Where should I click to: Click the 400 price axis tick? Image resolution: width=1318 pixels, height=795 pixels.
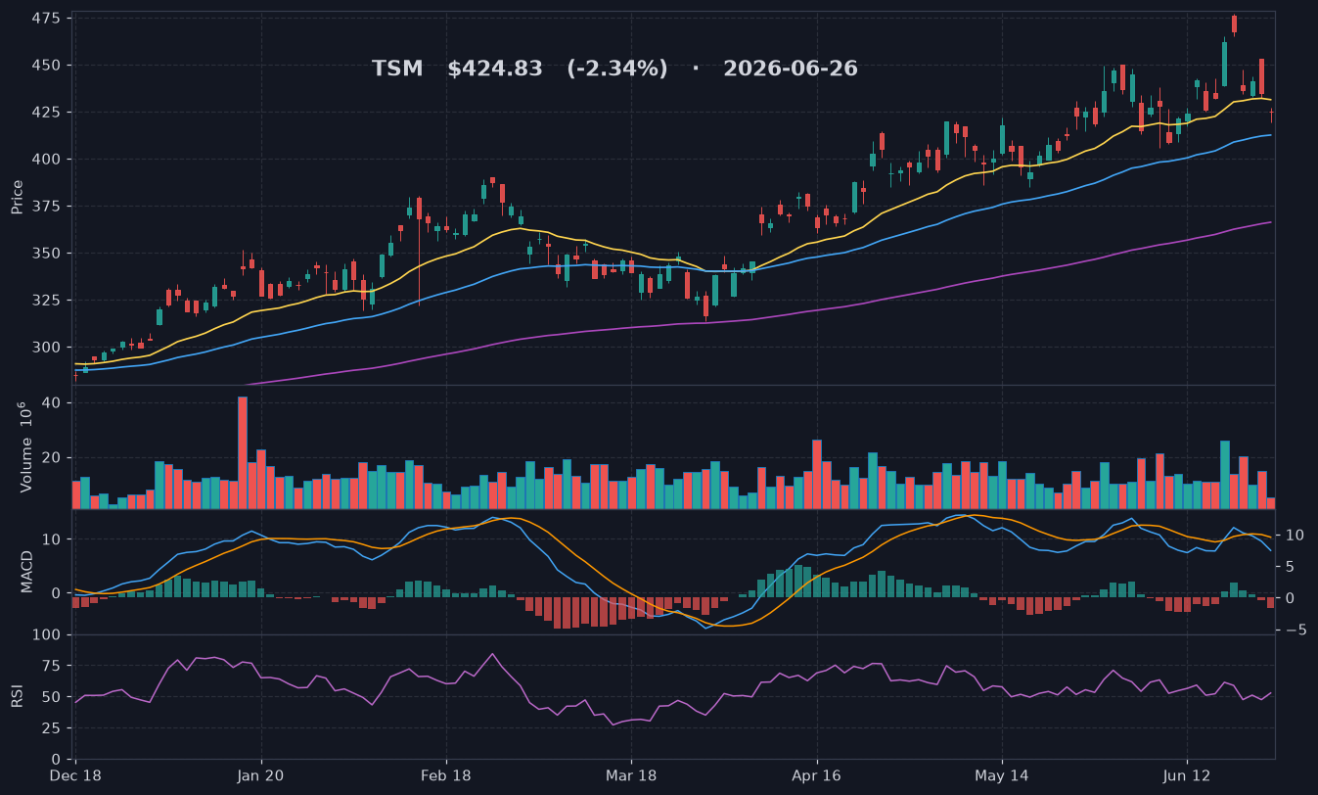[x=45, y=160]
